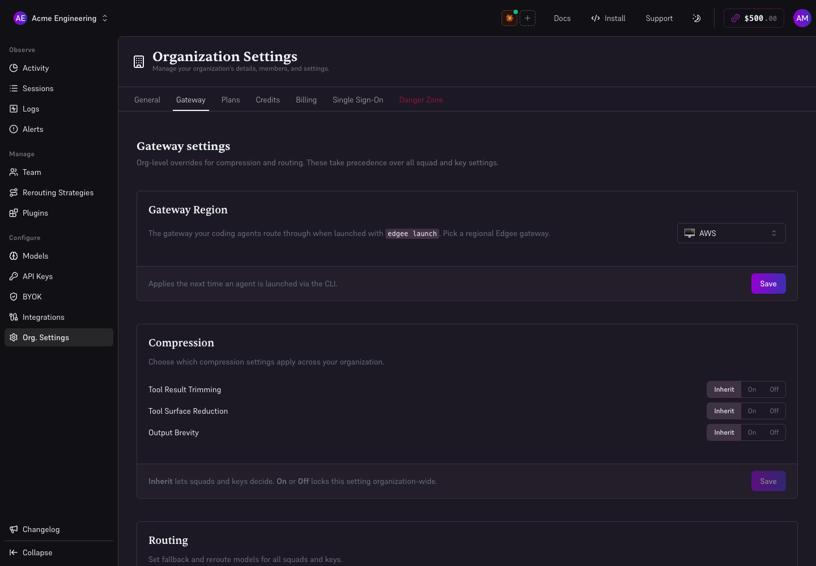Image resolution: width=816 pixels, height=566 pixels.
Task: Save the Compression settings
Action: [x=768, y=481]
